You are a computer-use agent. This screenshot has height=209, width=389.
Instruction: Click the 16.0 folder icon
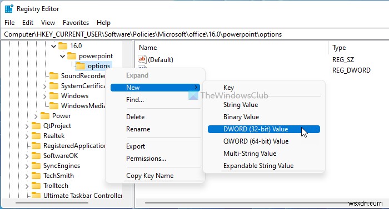[x=63, y=46]
